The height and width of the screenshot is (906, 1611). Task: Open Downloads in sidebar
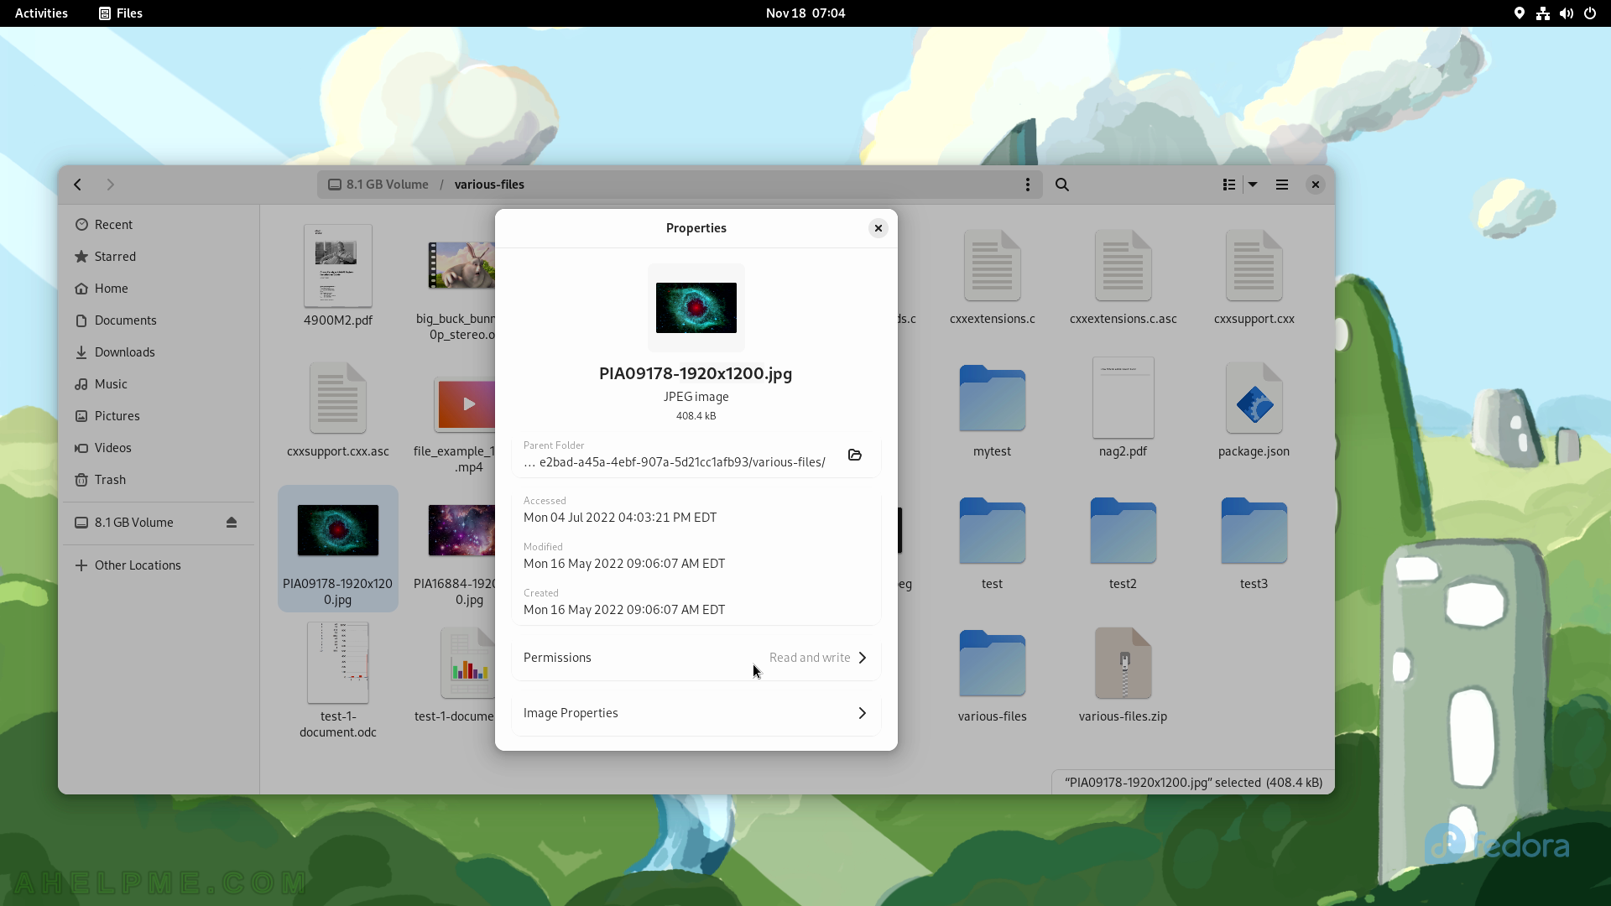[x=159, y=352]
